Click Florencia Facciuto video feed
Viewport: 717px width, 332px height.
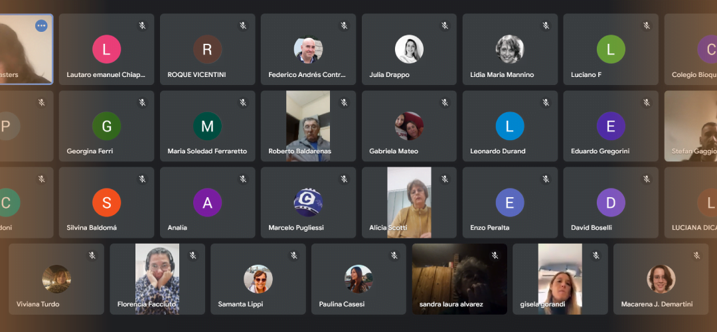pyautogui.click(x=157, y=279)
